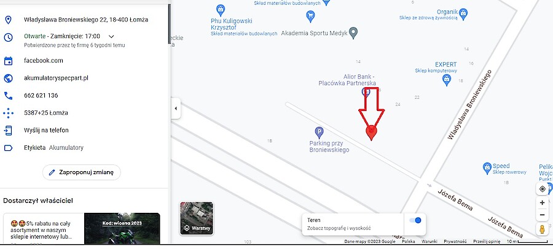This screenshot has height=249, width=553.
Task: Open the Organik shop marker icon
Action: (463, 13)
